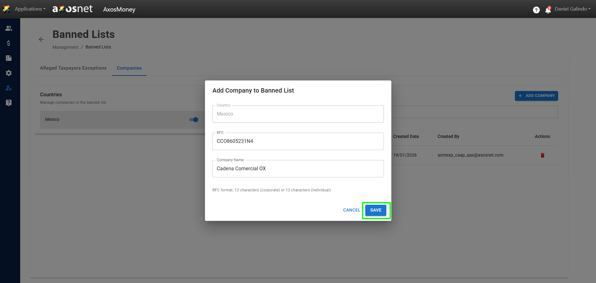The height and width of the screenshot is (283, 596).
Task: Click the Company Name input field
Action: [298, 169]
